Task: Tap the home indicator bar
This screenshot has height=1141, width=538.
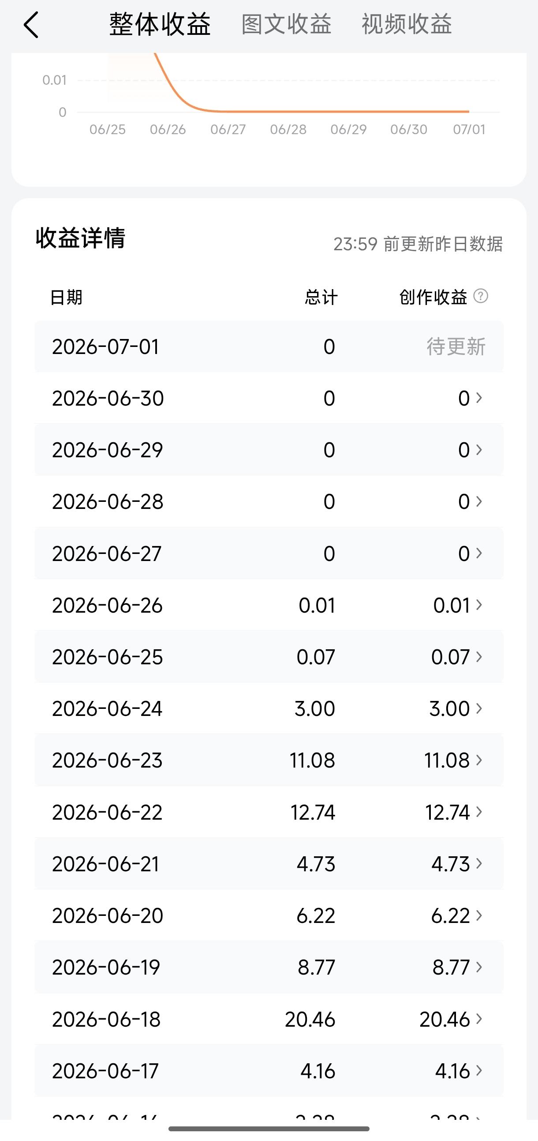Action: [269, 1129]
